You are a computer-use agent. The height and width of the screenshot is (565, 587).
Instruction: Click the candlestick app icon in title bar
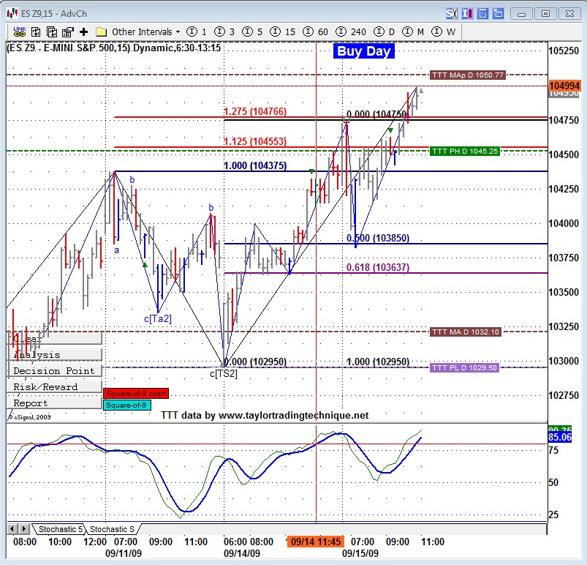(12, 13)
